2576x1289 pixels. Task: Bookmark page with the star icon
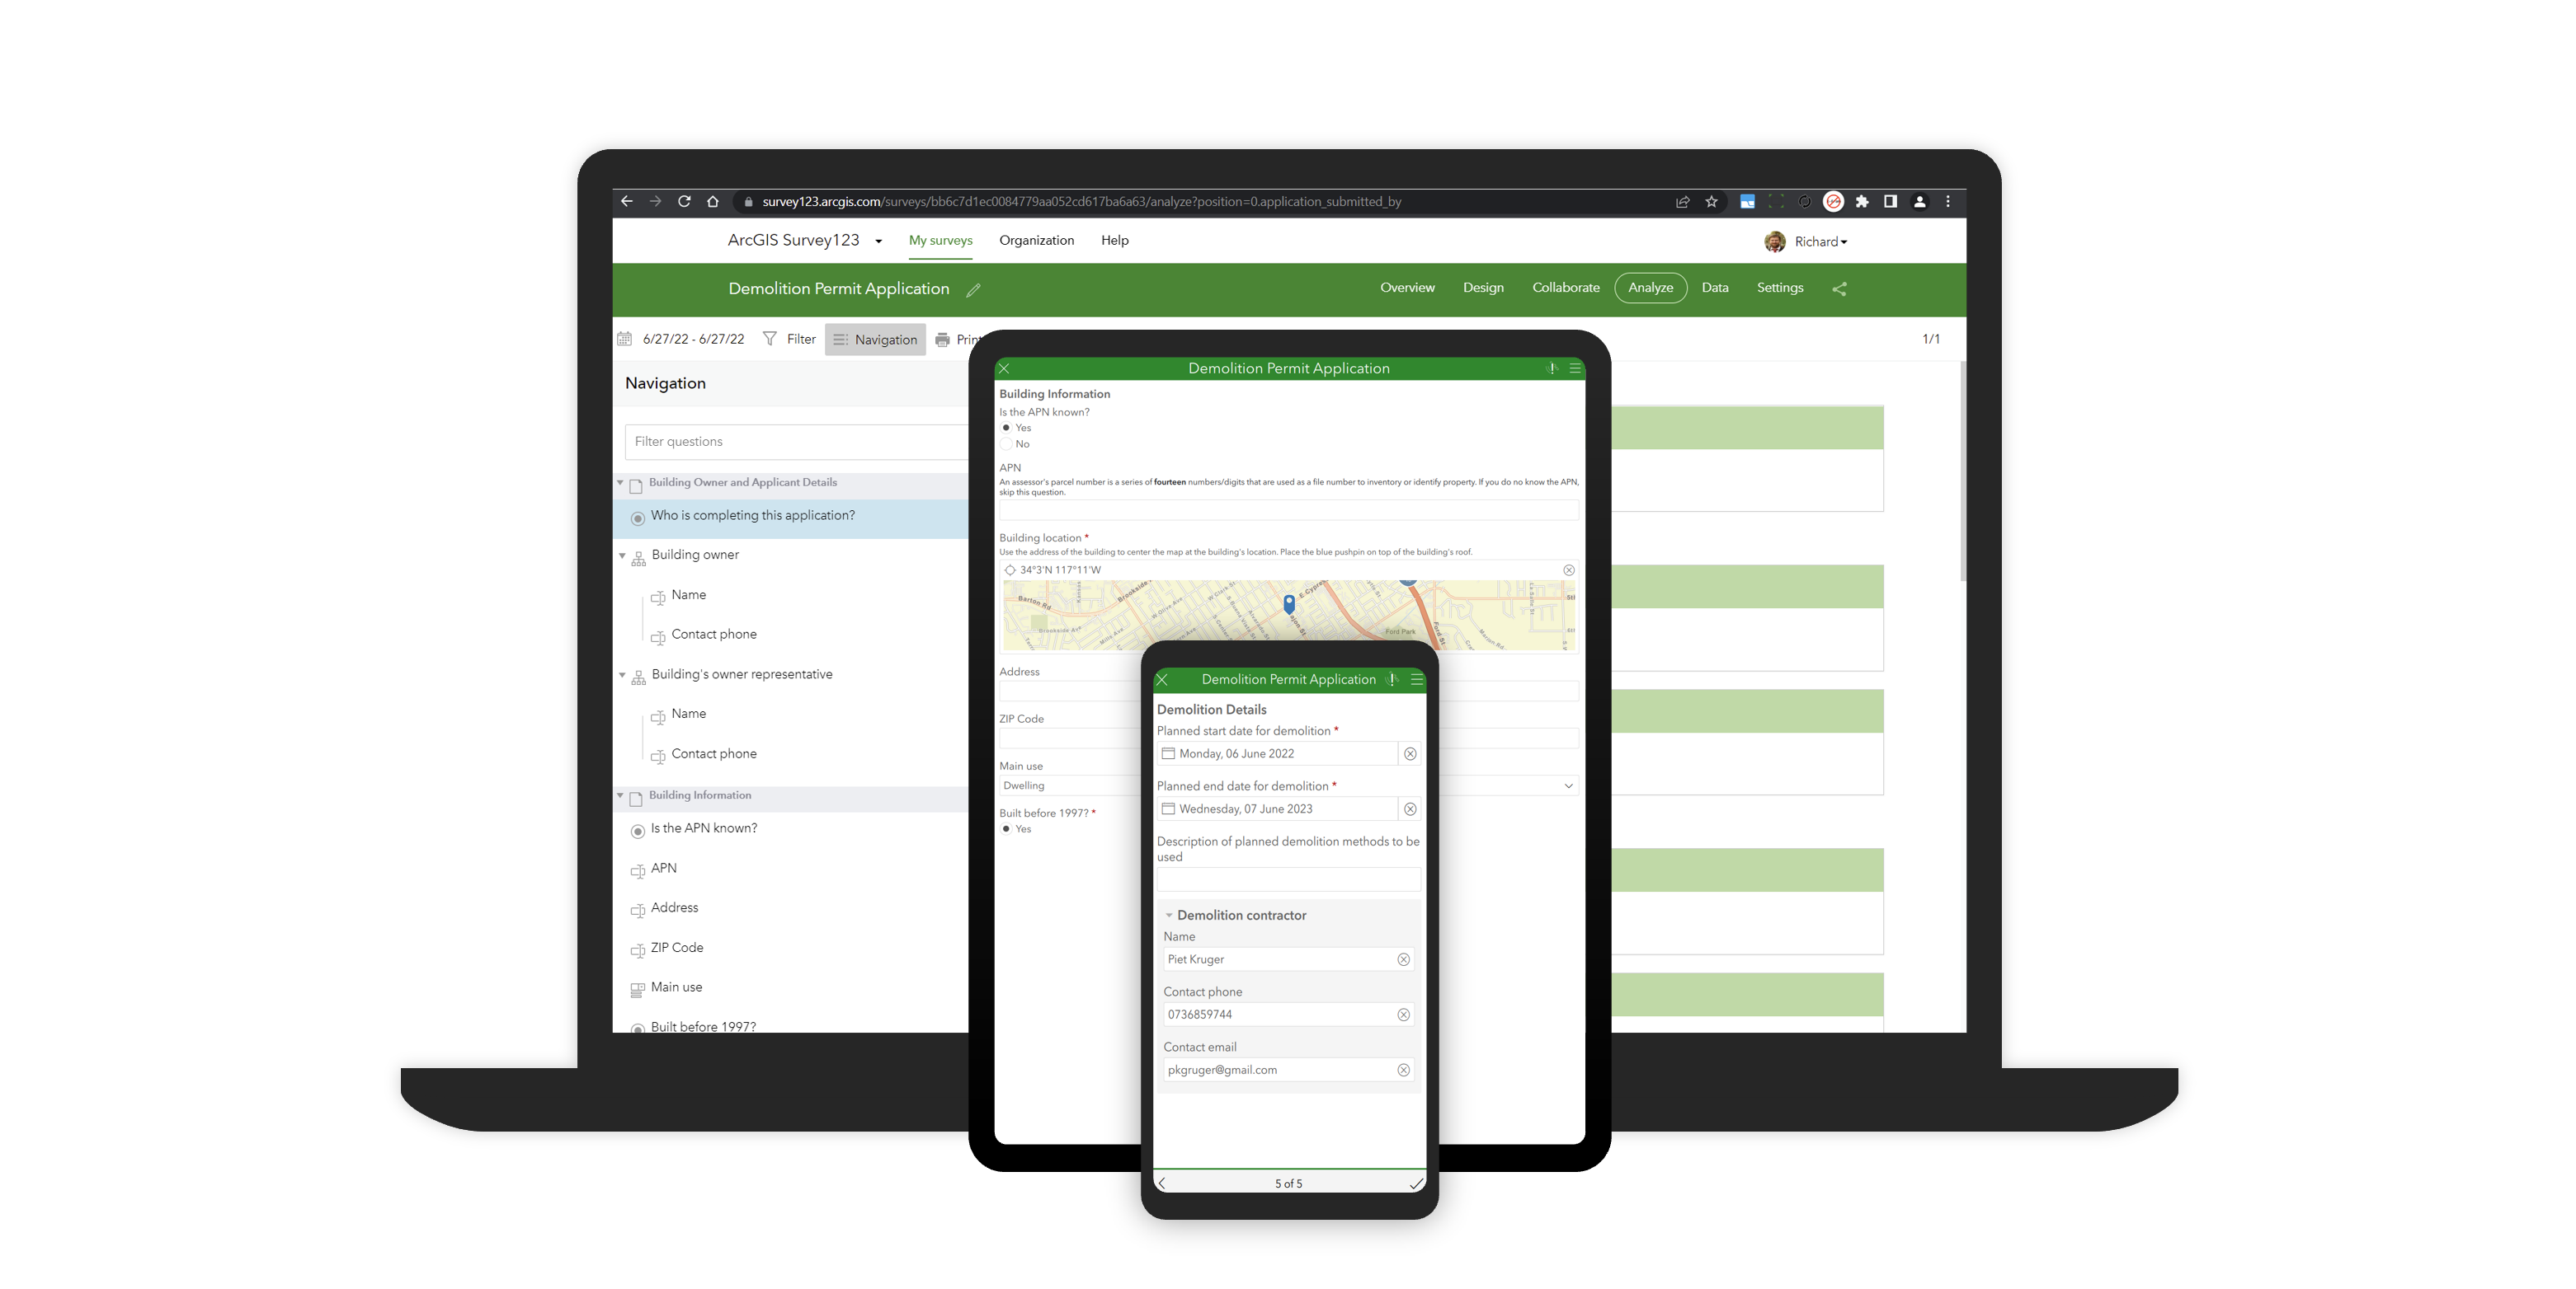coord(1711,201)
